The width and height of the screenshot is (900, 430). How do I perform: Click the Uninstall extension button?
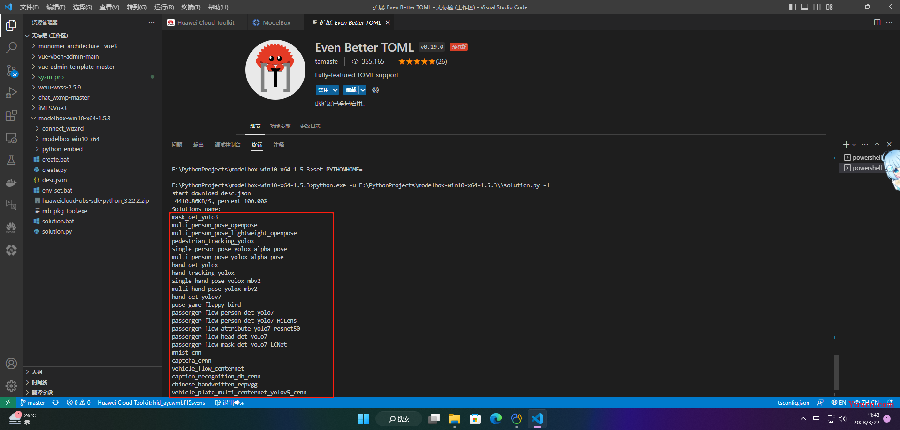pos(351,90)
